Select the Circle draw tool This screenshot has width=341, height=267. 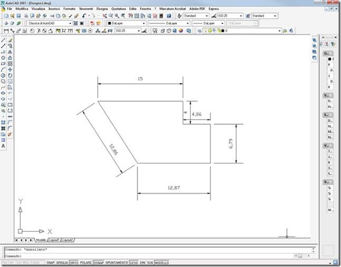(x=3, y=76)
